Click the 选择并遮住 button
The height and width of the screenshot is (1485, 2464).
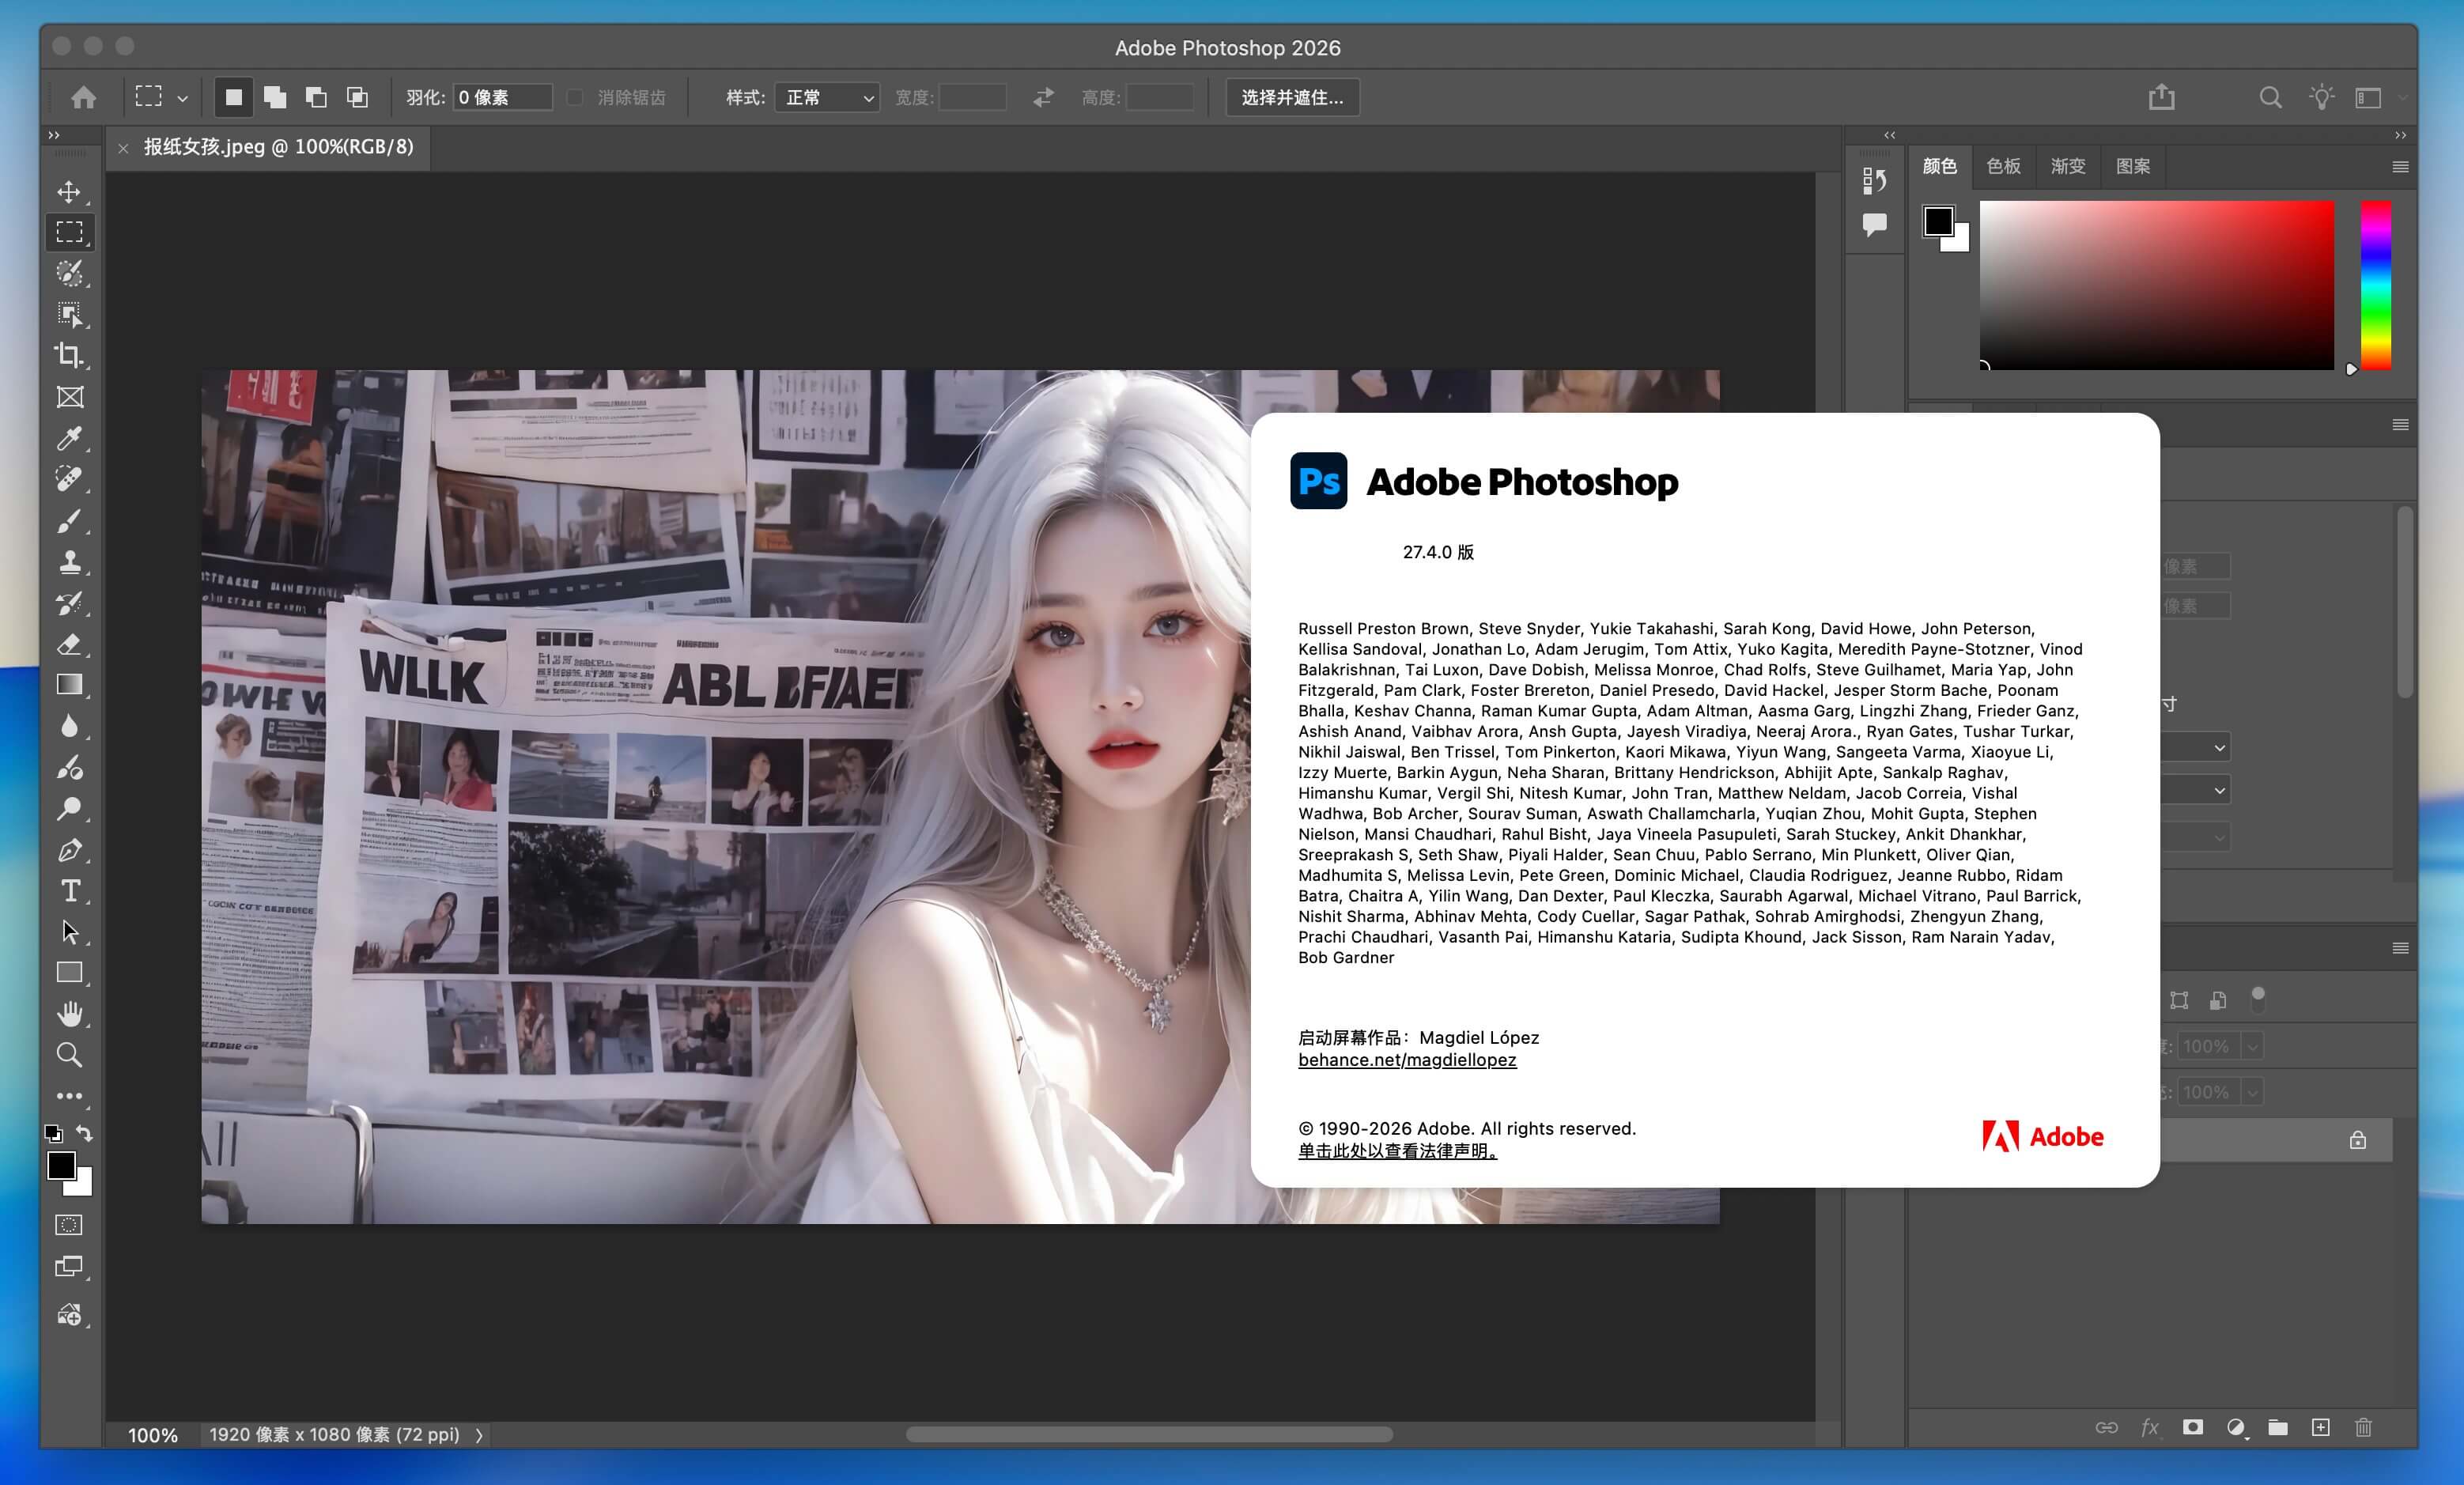coord(1292,97)
